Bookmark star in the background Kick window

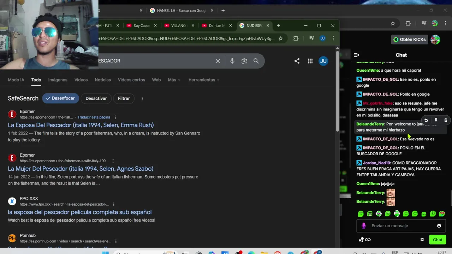click(x=393, y=23)
